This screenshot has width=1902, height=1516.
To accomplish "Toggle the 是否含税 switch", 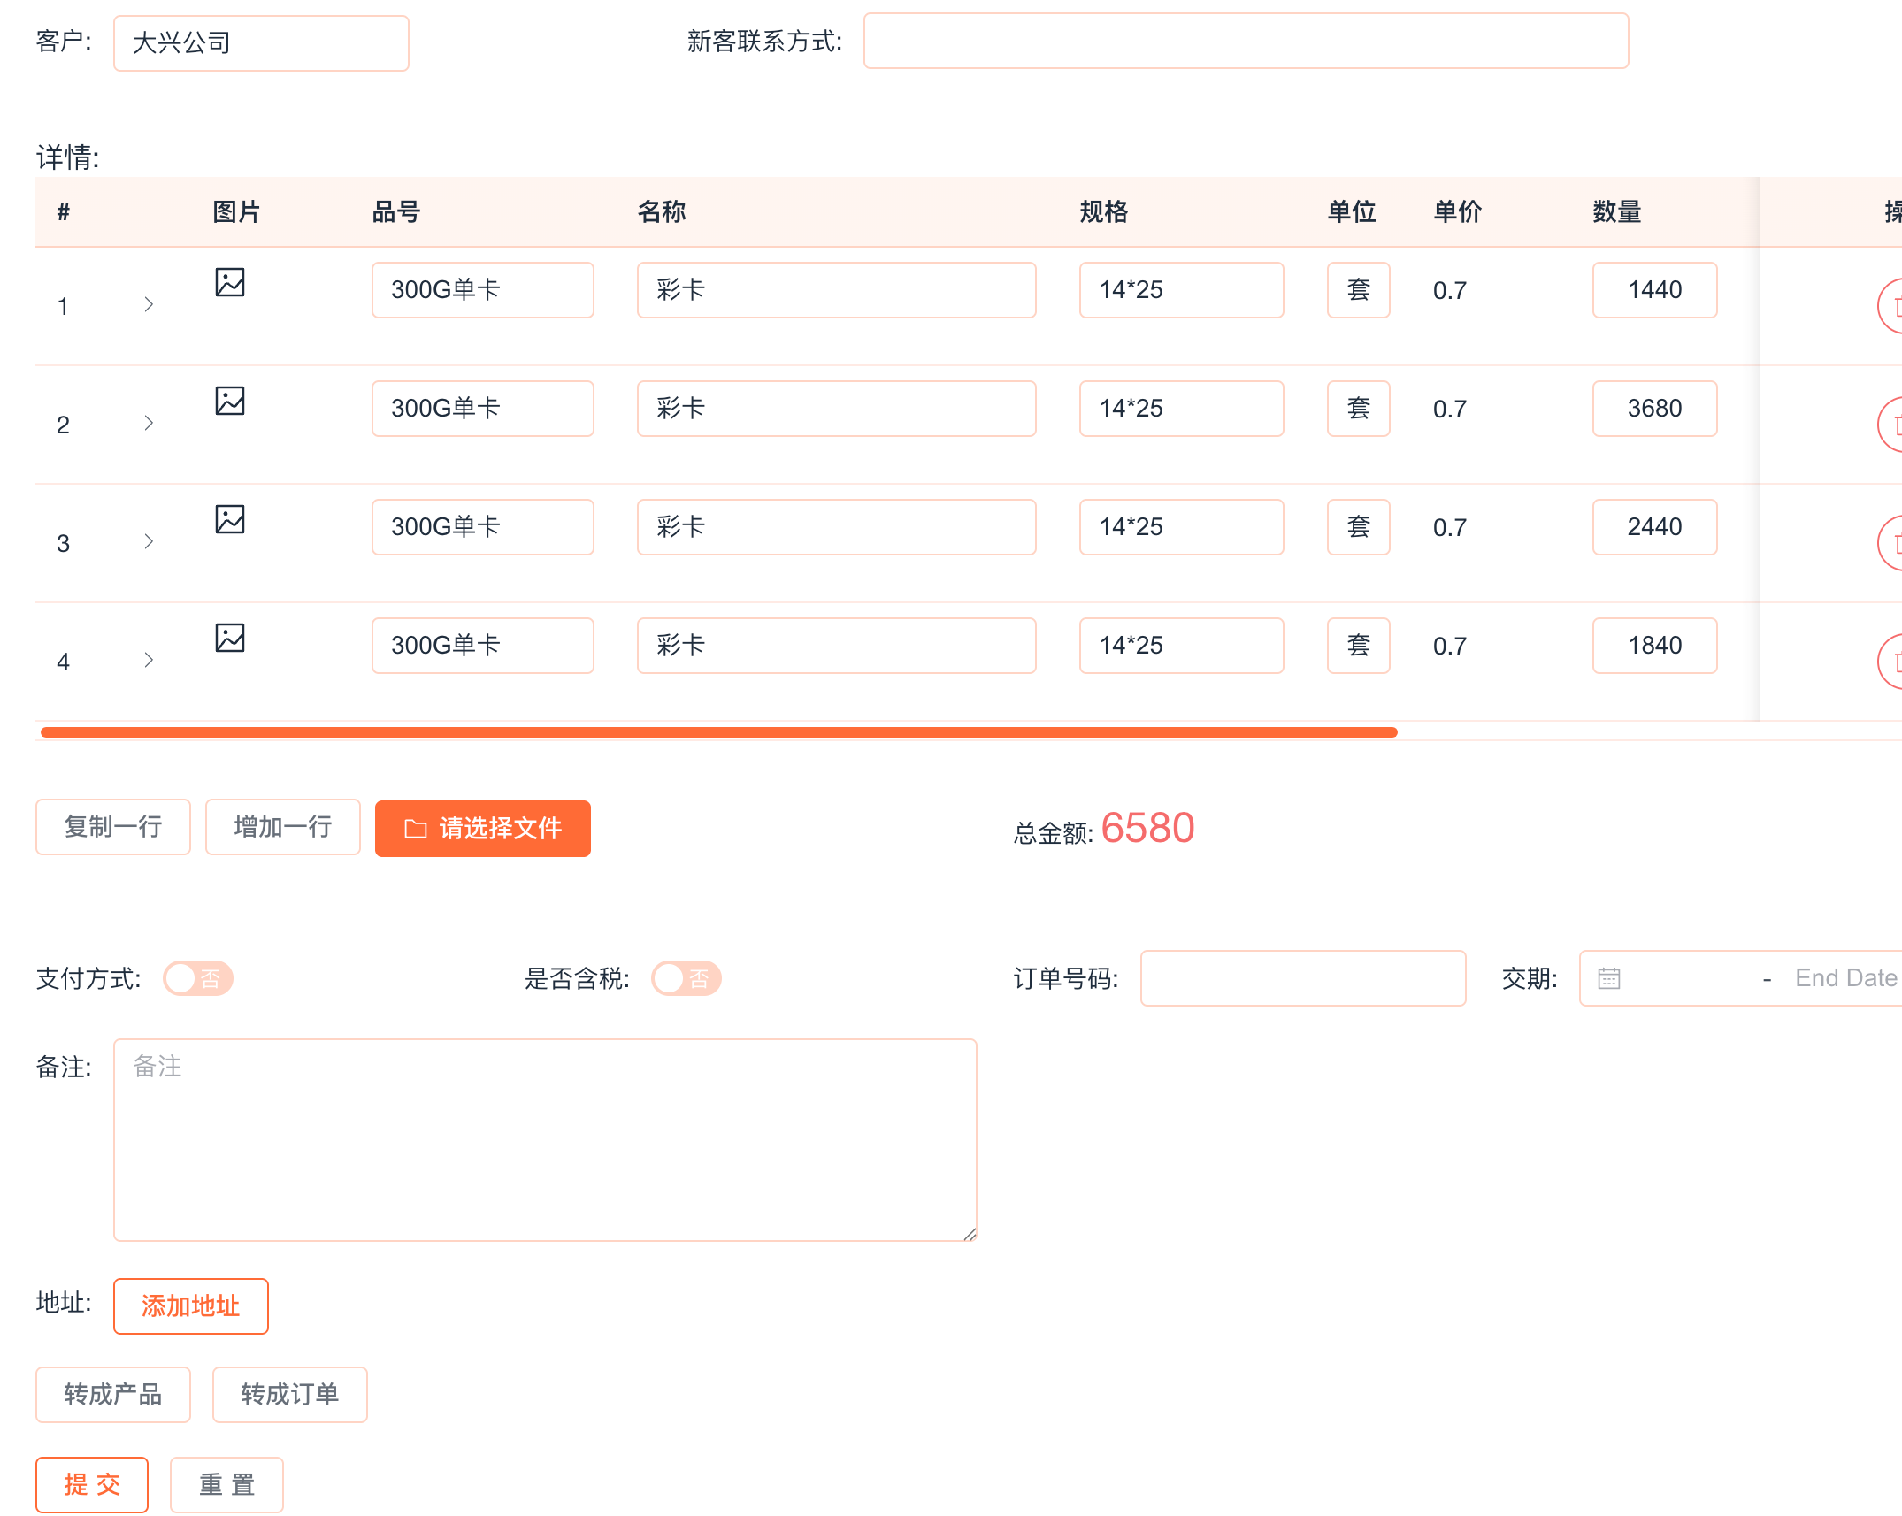I will pyautogui.click(x=686, y=978).
